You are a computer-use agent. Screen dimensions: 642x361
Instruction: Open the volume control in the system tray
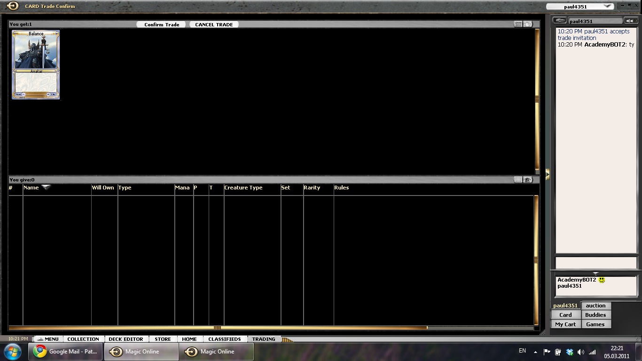[581, 352]
